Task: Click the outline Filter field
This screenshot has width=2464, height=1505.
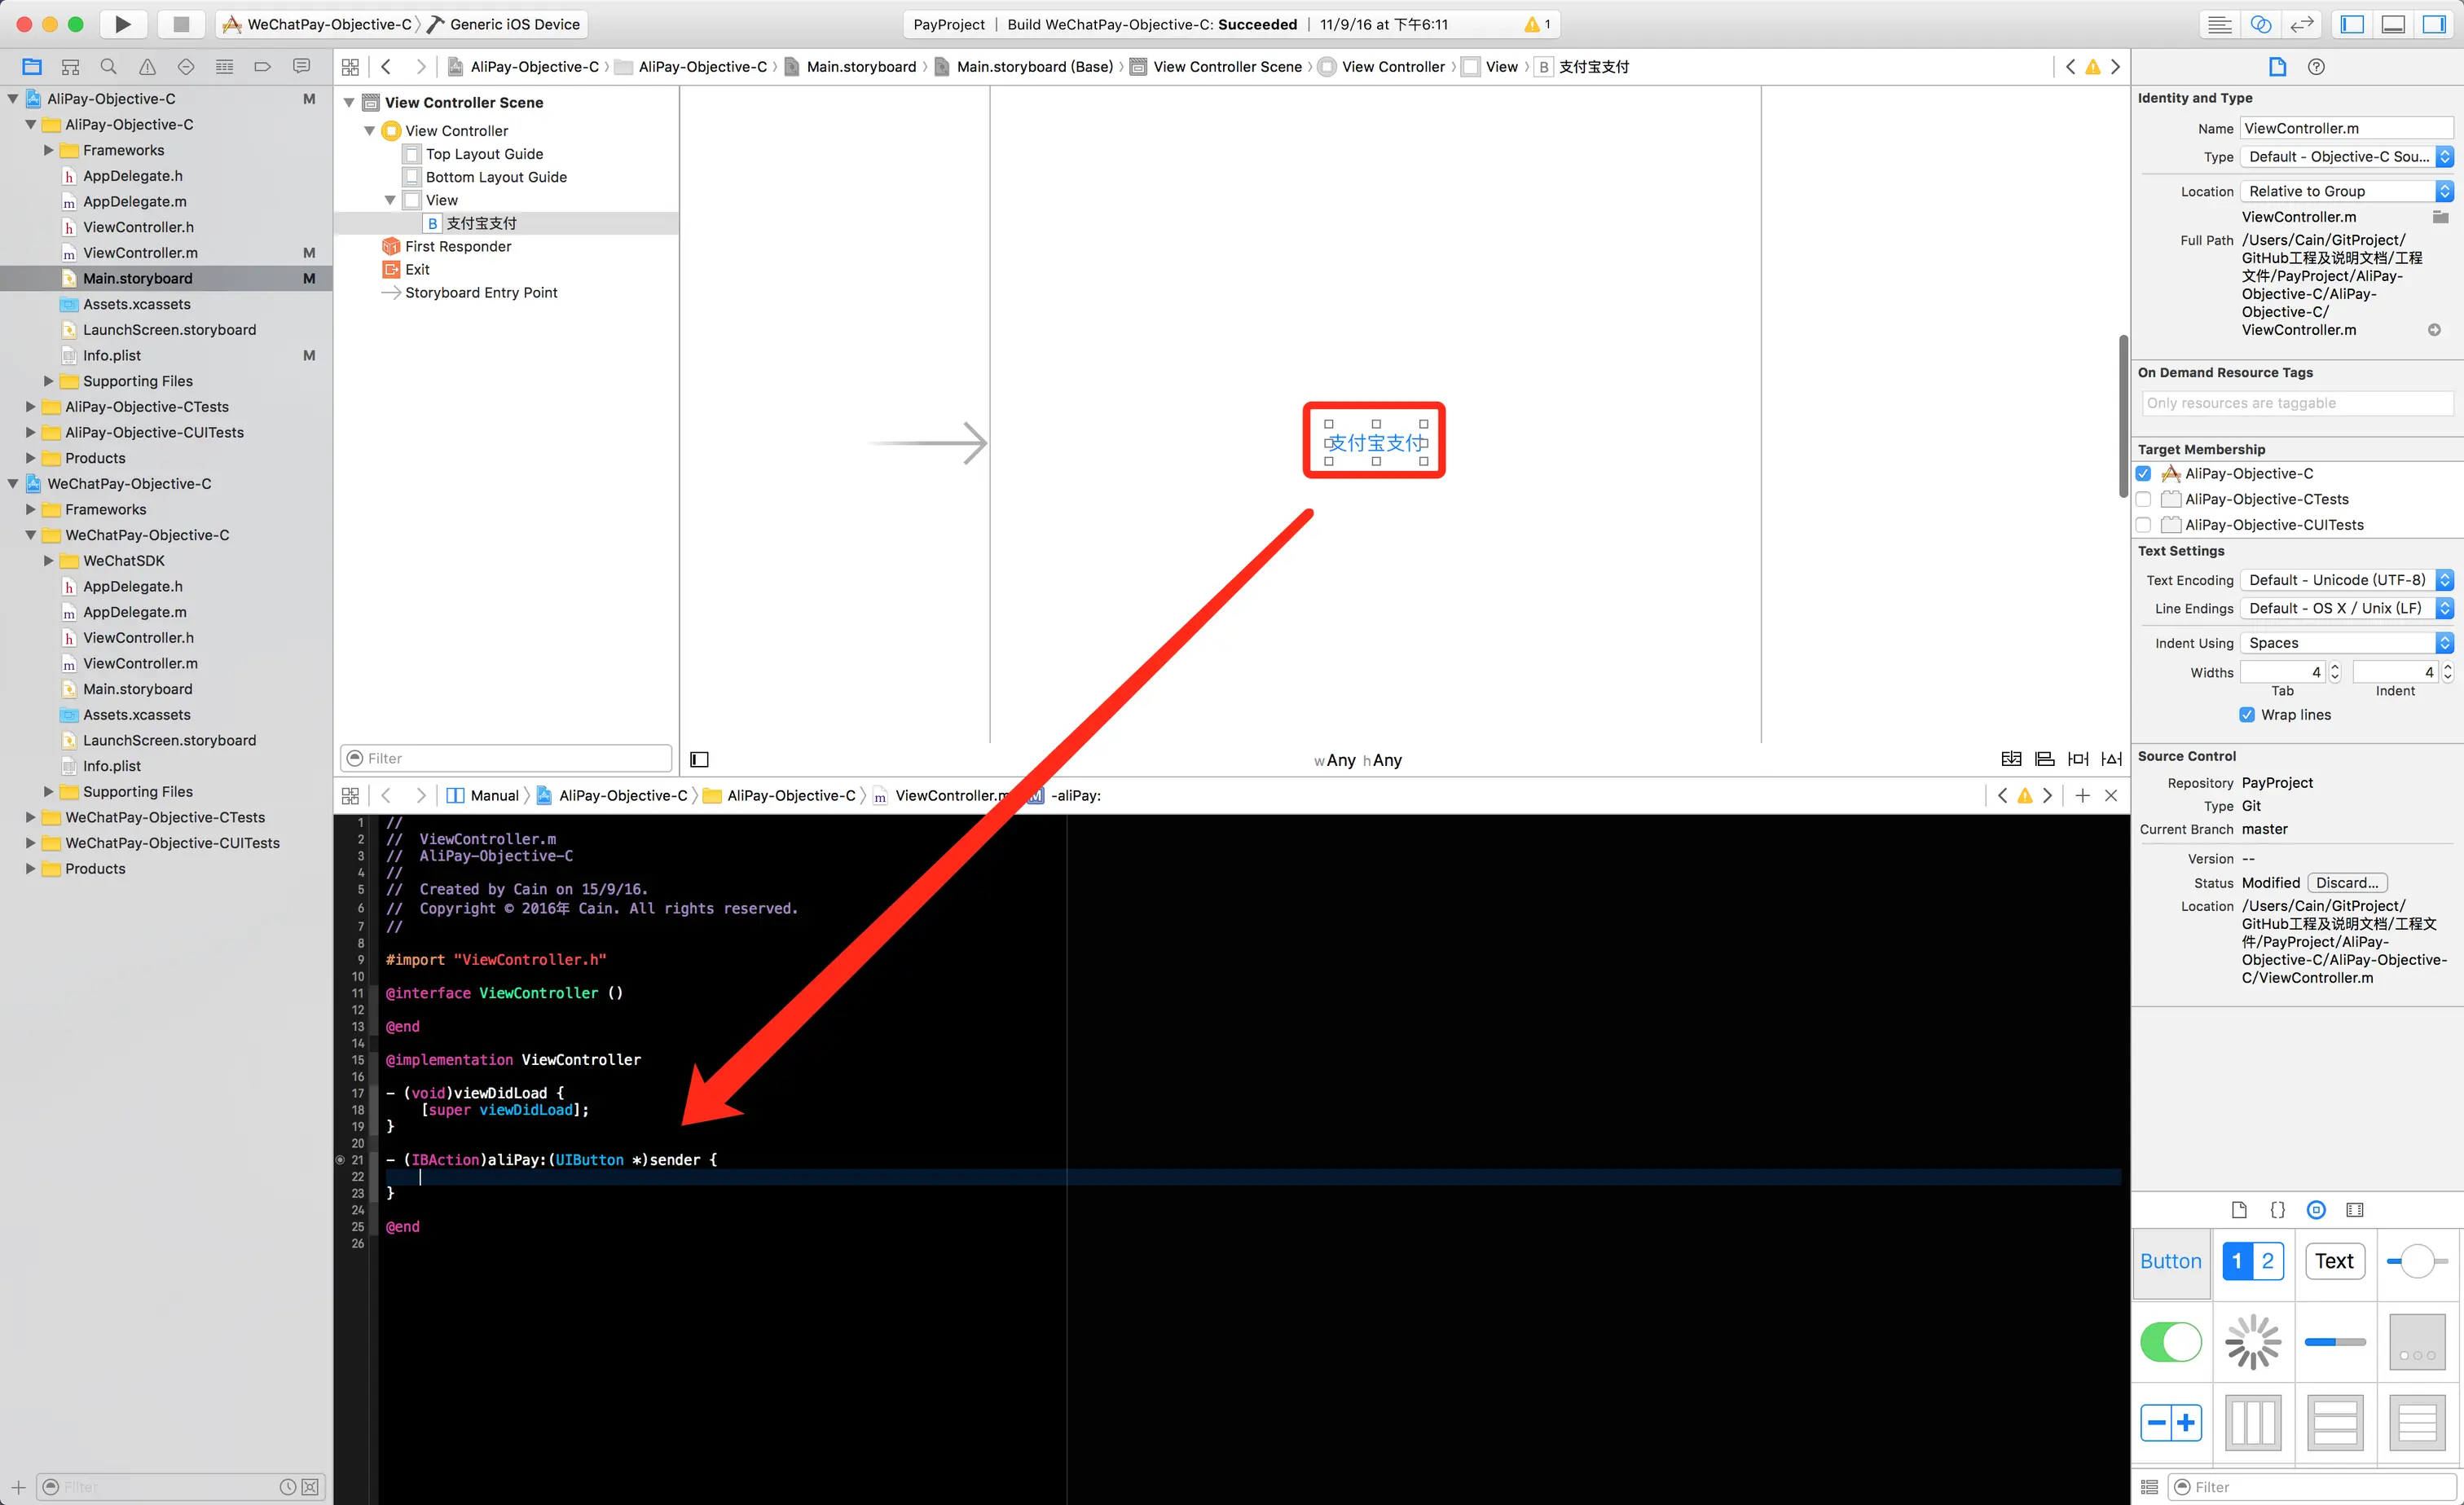Action: (506, 758)
